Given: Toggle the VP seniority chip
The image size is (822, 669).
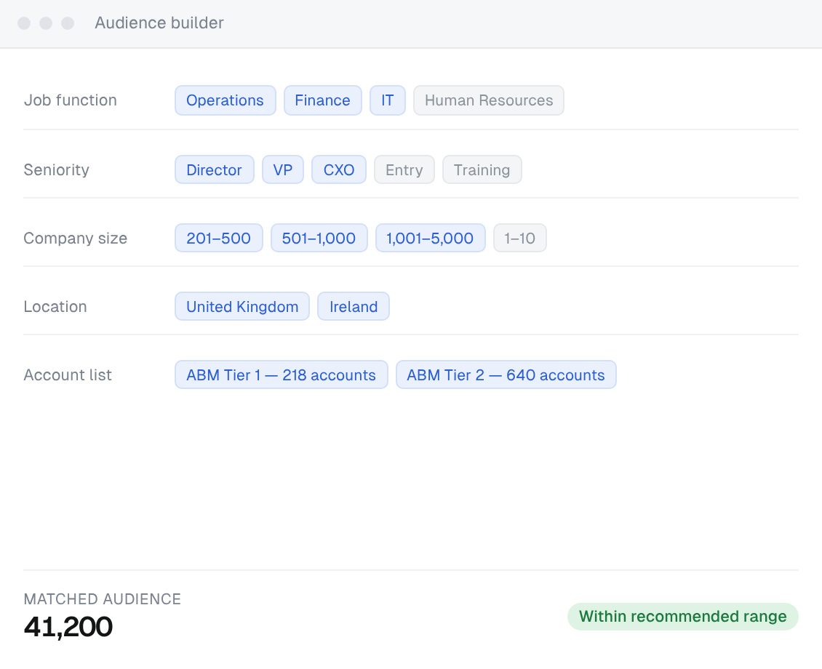Looking at the screenshot, I should pyautogui.click(x=282, y=169).
